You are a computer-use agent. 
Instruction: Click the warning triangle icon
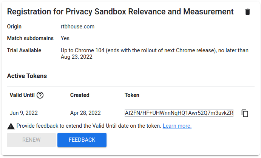click(11, 126)
